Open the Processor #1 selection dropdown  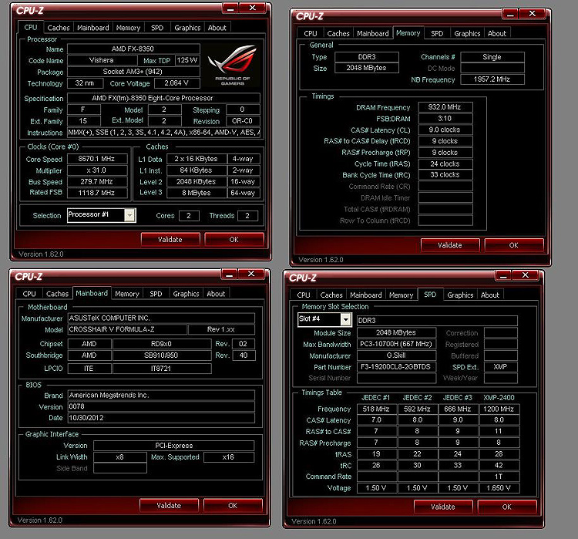129,215
